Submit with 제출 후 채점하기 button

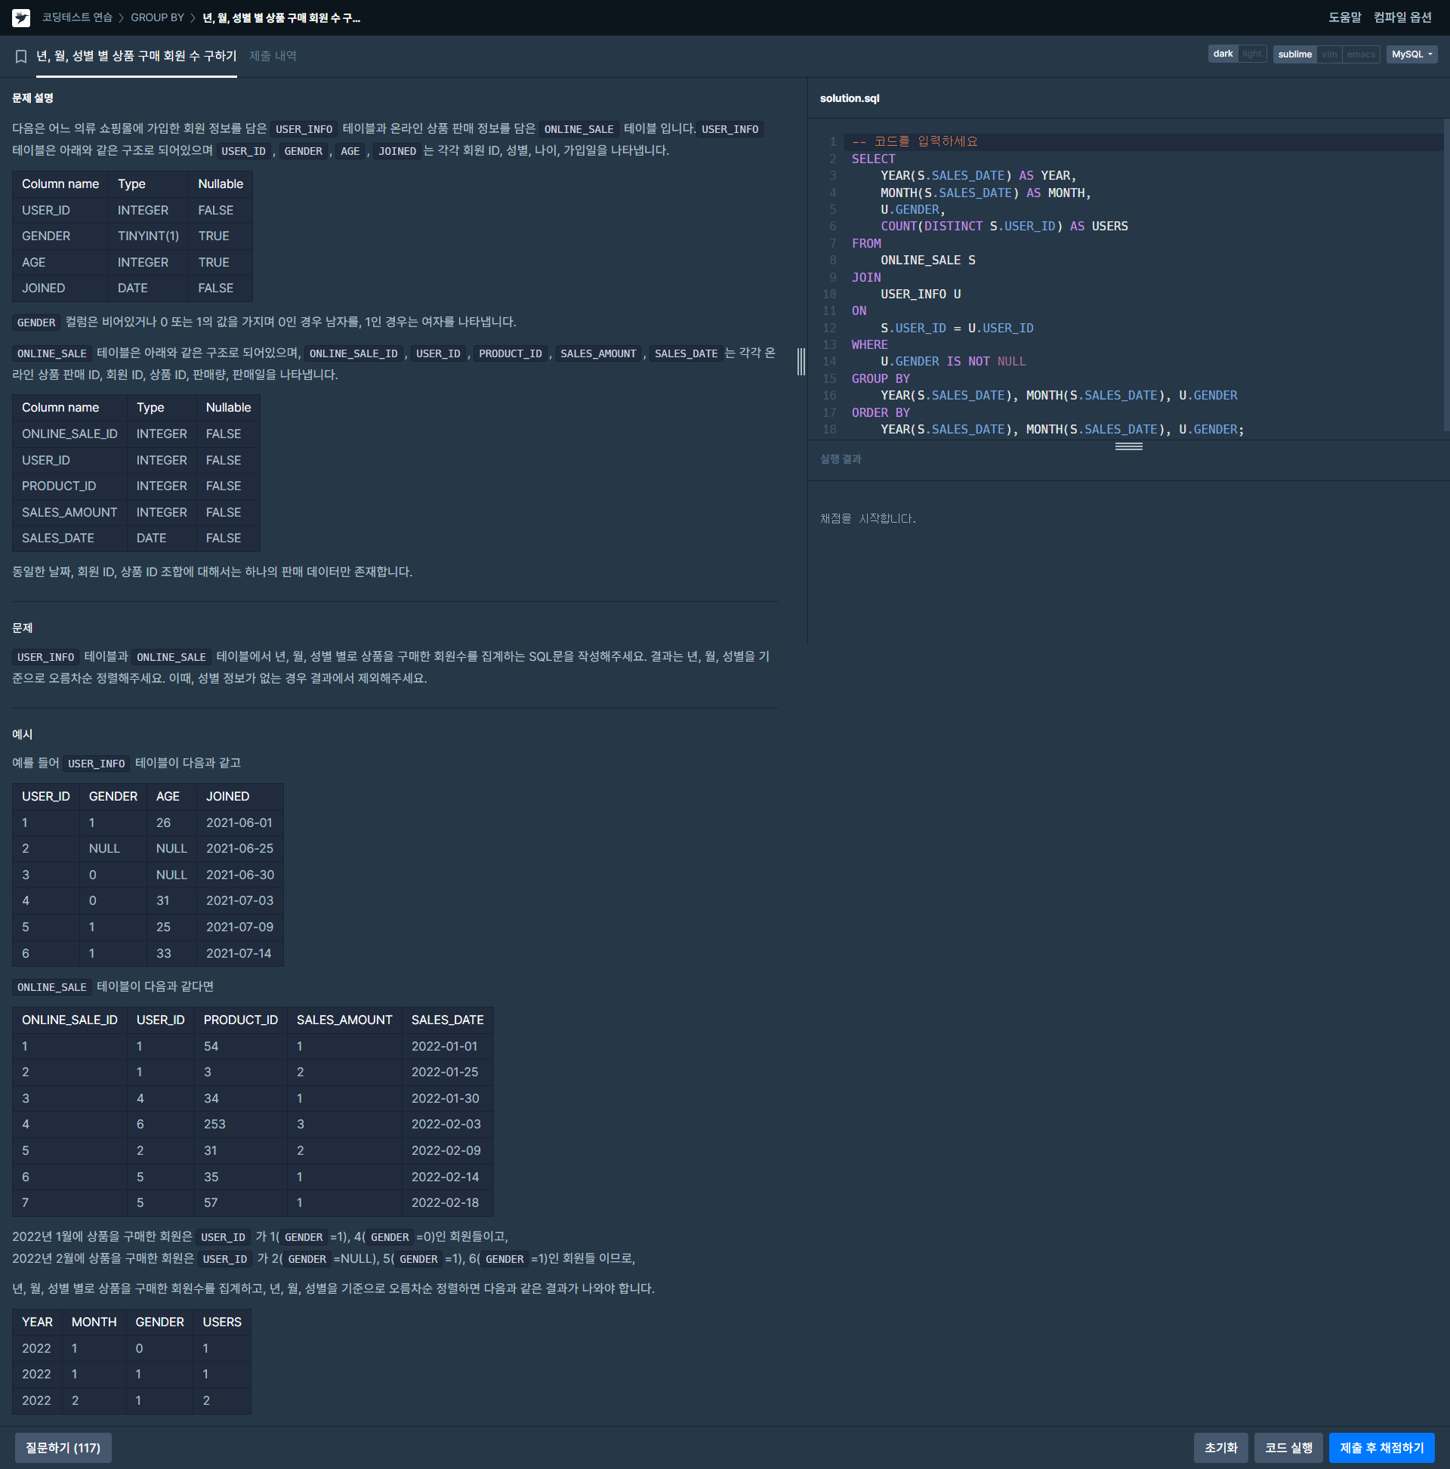(x=1381, y=1448)
